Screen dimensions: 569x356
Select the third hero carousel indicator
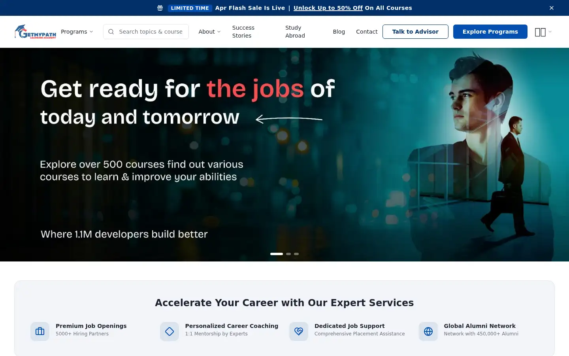(296, 254)
